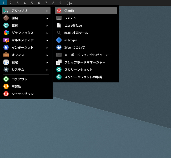The width and height of the screenshot is (171, 158).
Task: Click the red シャットダウン power icon
Action: (x=6, y=94)
